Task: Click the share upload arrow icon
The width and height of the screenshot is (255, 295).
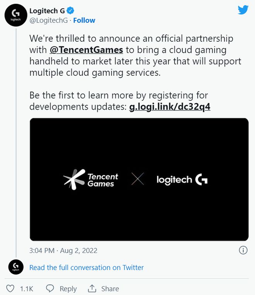Action: click(92, 288)
